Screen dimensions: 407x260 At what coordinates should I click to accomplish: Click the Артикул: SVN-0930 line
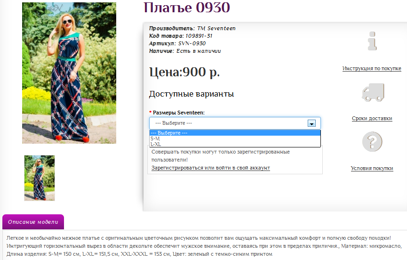coord(177,43)
